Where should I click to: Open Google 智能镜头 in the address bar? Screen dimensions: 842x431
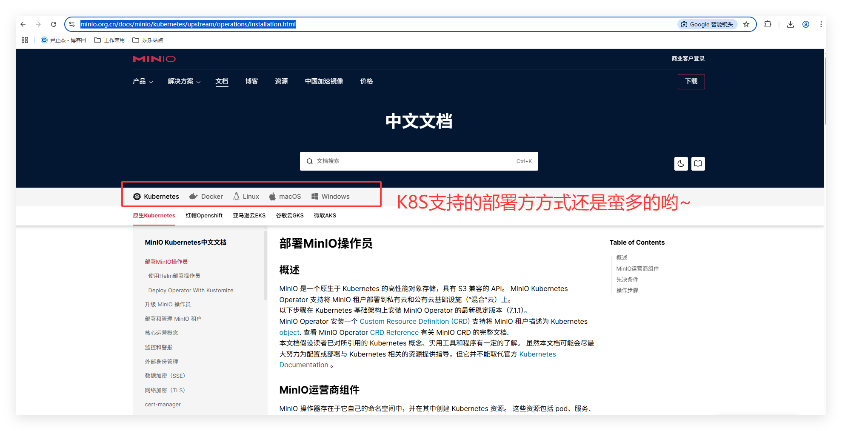click(707, 24)
